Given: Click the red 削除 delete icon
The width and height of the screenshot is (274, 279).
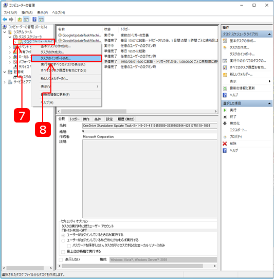Looking at the screenshot, I should (225, 144).
